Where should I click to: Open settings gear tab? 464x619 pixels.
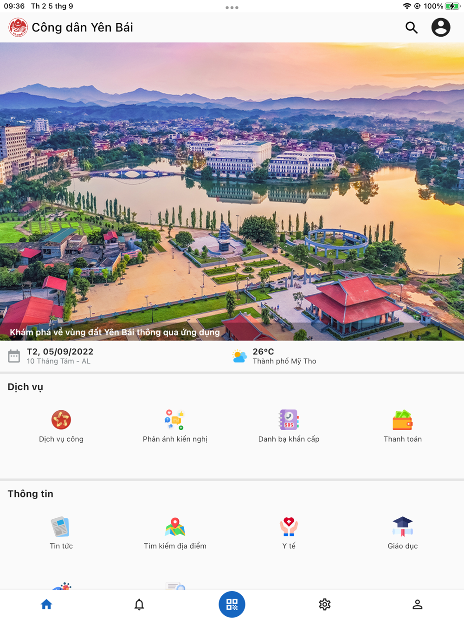pos(325,604)
